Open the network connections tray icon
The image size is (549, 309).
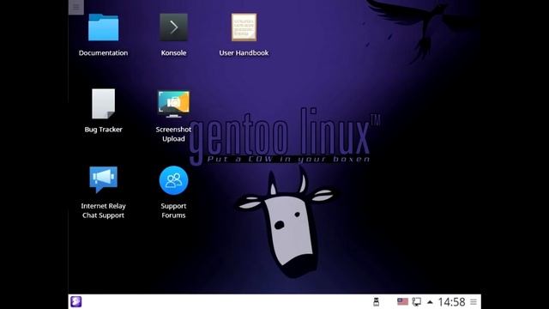tap(417, 301)
